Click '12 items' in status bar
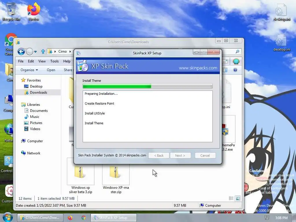Image resolution: width=296 pixels, height=222 pixels. point(25,198)
